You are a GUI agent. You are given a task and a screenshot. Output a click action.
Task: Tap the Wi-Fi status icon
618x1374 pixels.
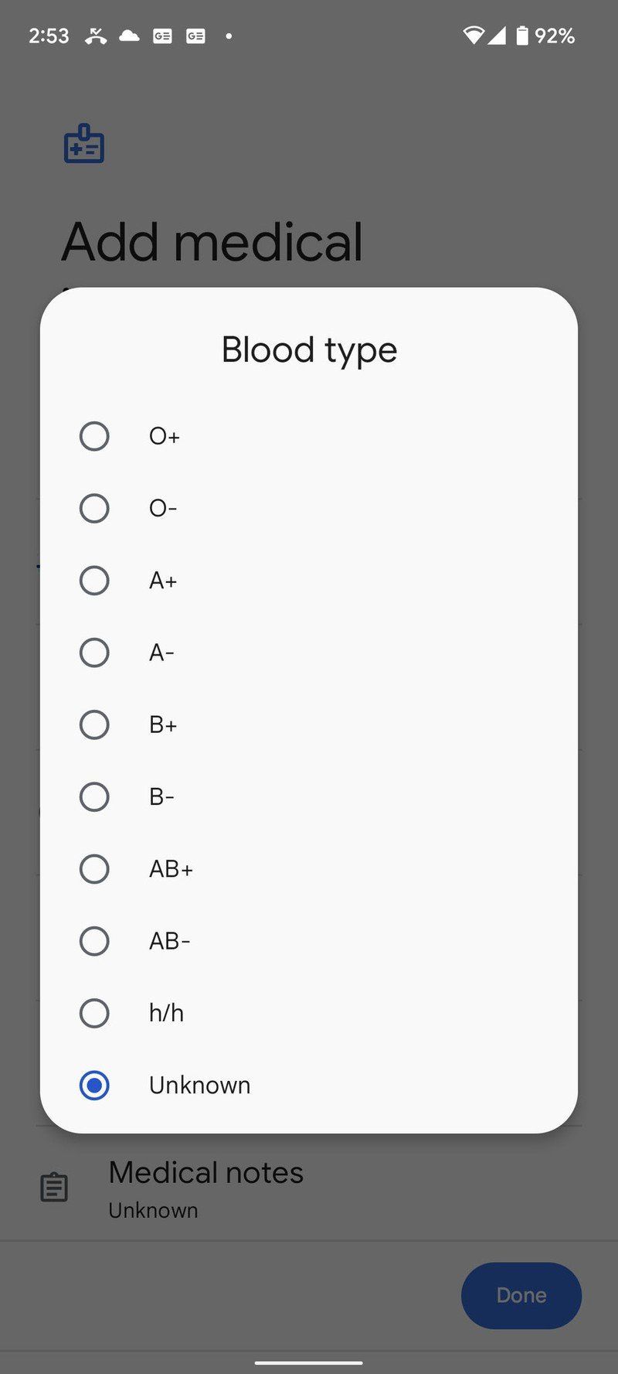tap(473, 36)
